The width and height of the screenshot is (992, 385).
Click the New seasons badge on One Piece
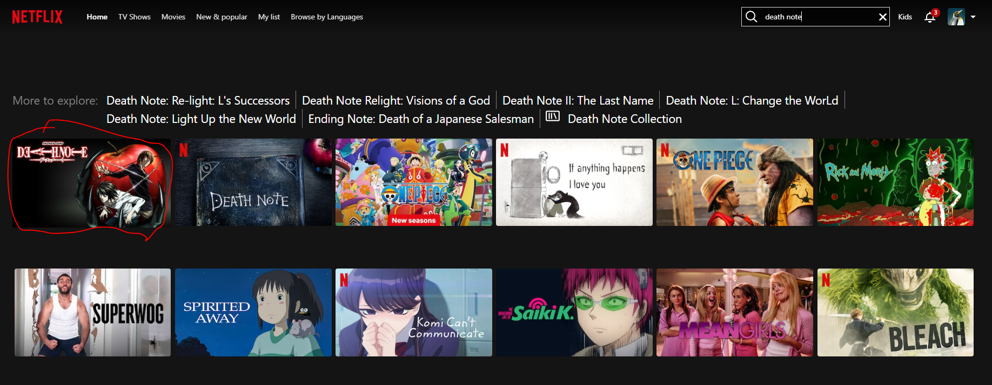pyautogui.click(x=413, y=221)
